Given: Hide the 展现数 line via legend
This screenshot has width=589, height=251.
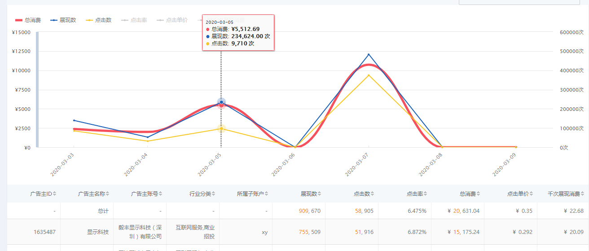Looking at the screenshot, I should click(63, 20).
